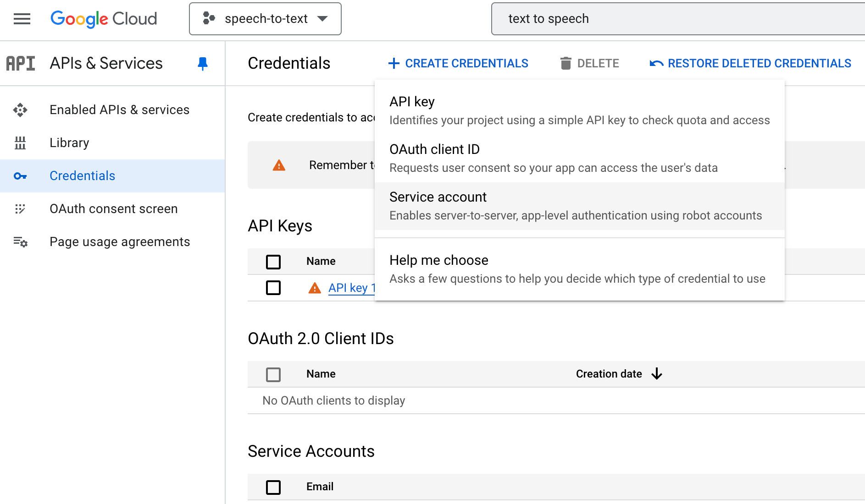Open Page usage agreements
Image resolution: width=865 pixels, height=504 pixels.
click(x=120, y=242)
